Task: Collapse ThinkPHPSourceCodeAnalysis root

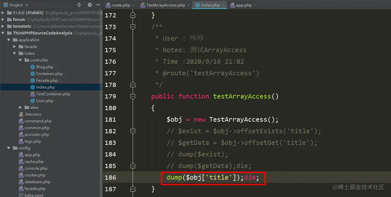Action: [3, 33]
